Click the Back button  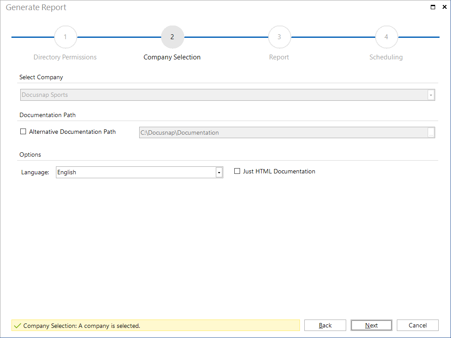click(325, 325)
